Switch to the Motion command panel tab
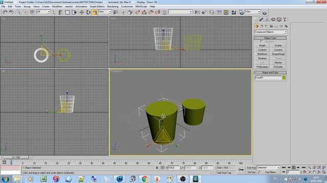This screenshot has height=183, width=327. coord(273,19)
